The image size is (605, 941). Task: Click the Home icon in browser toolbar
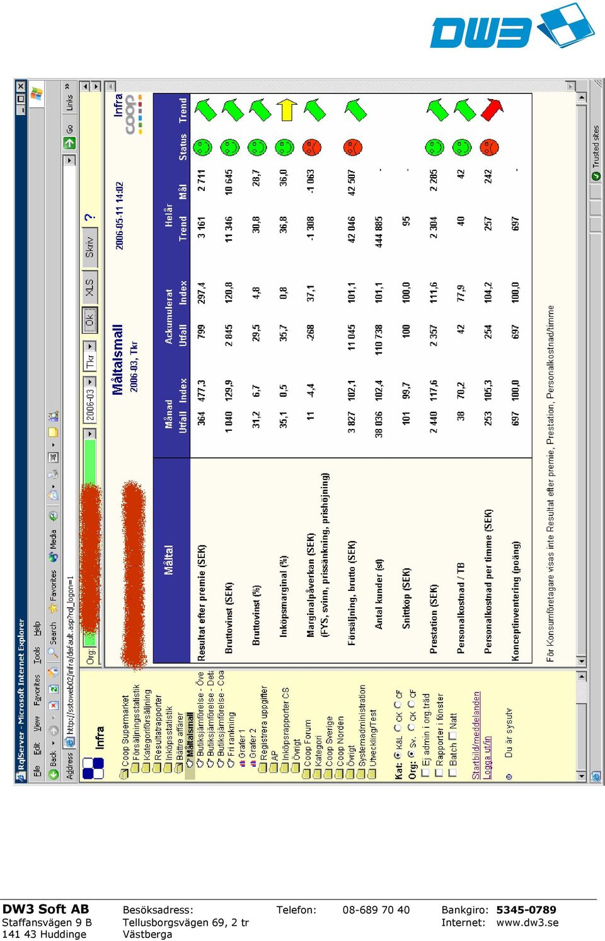point(54,672)
